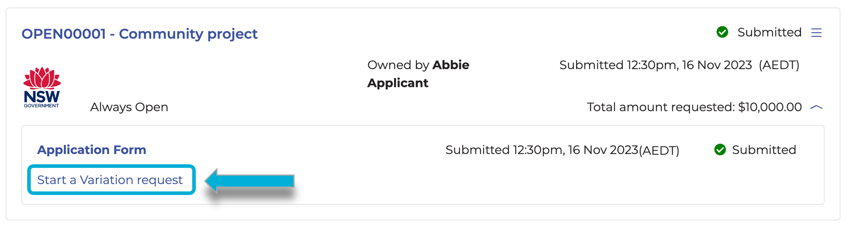Click the NSW Government logo

click(x=42, y=87)
